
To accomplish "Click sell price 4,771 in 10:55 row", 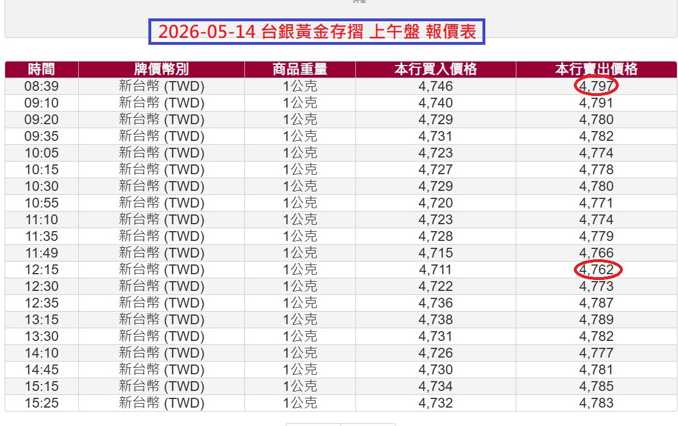I will [x=596, y=203].
